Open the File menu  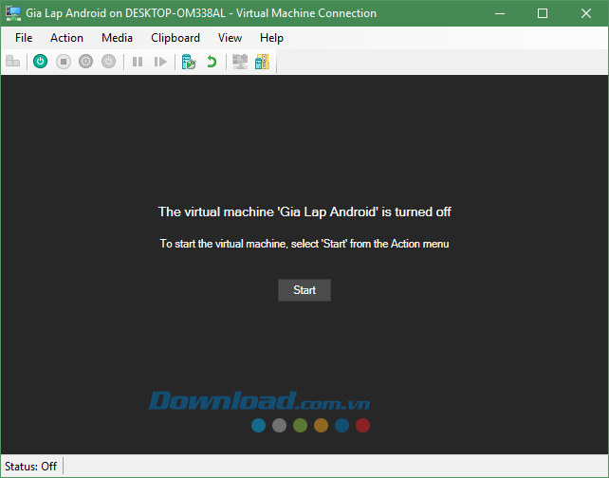[24, 38]
